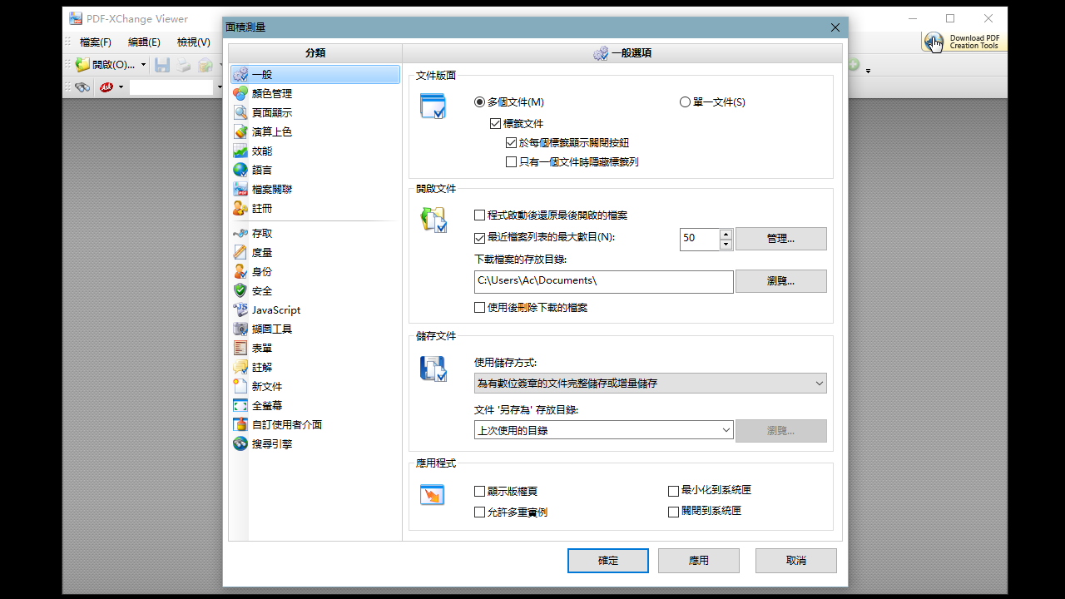Open the 擷圖工具 snapshot tool settings
Screen dimensions: 1065x599
click(x=270, y=329)
